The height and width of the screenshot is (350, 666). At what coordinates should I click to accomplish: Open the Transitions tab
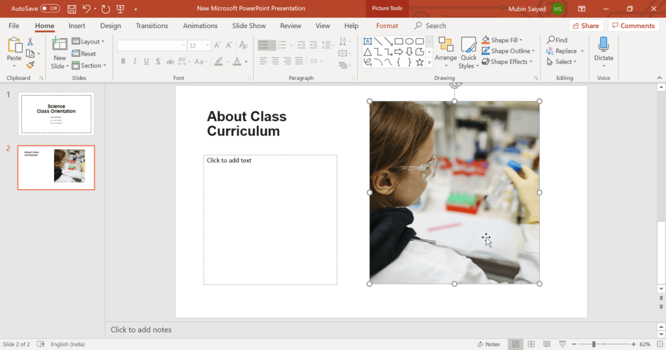(x=152, y=26)
